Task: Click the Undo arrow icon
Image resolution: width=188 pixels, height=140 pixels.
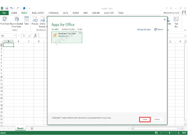Action: click(x=11, y=8)
